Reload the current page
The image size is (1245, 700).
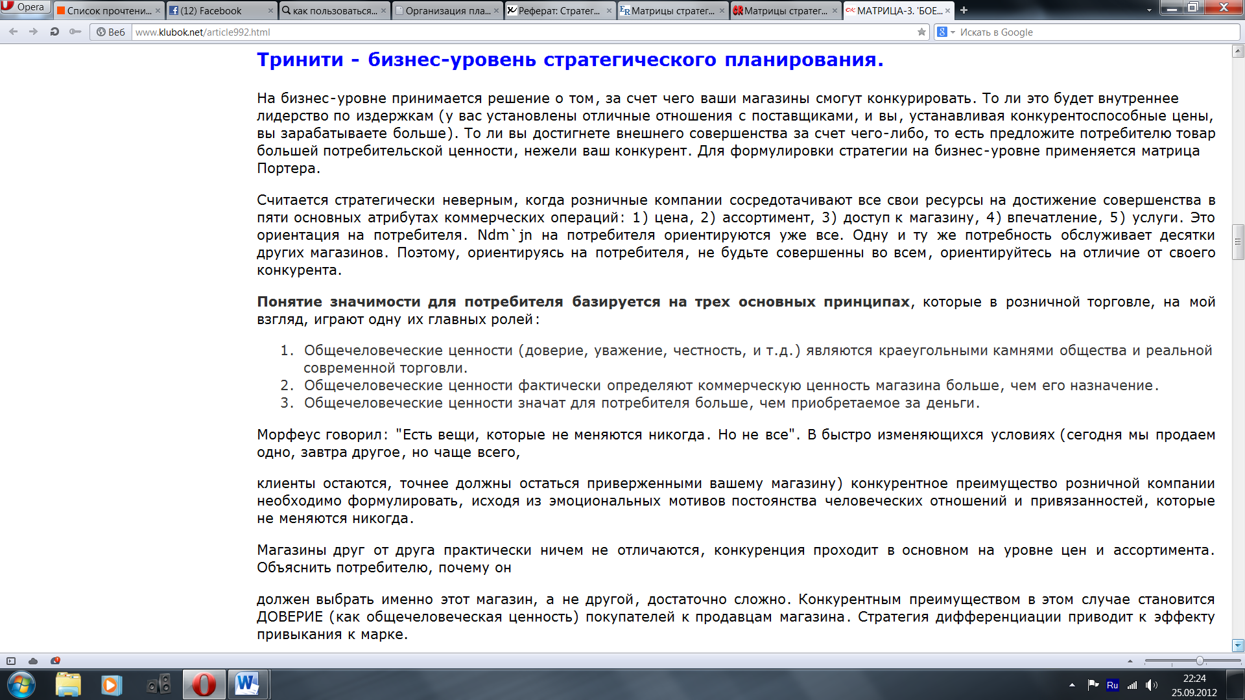click(x=54, y=32)
